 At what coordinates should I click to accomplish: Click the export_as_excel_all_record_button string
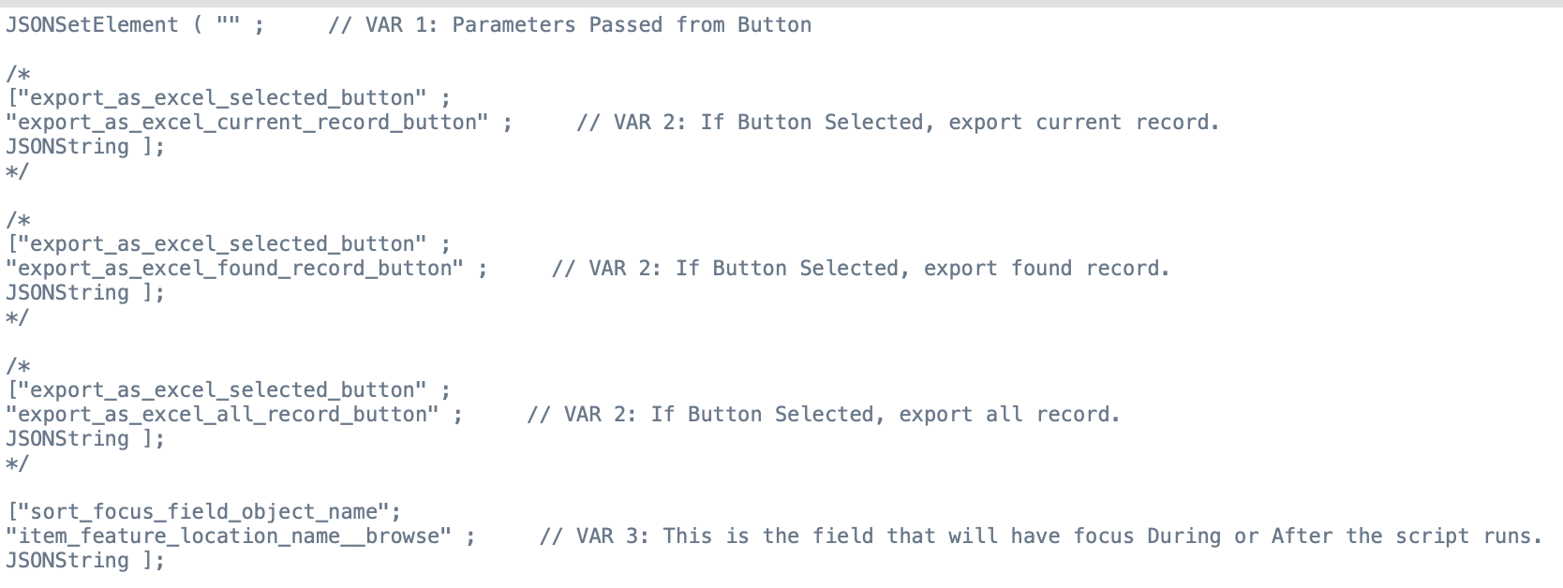(222, 415)
